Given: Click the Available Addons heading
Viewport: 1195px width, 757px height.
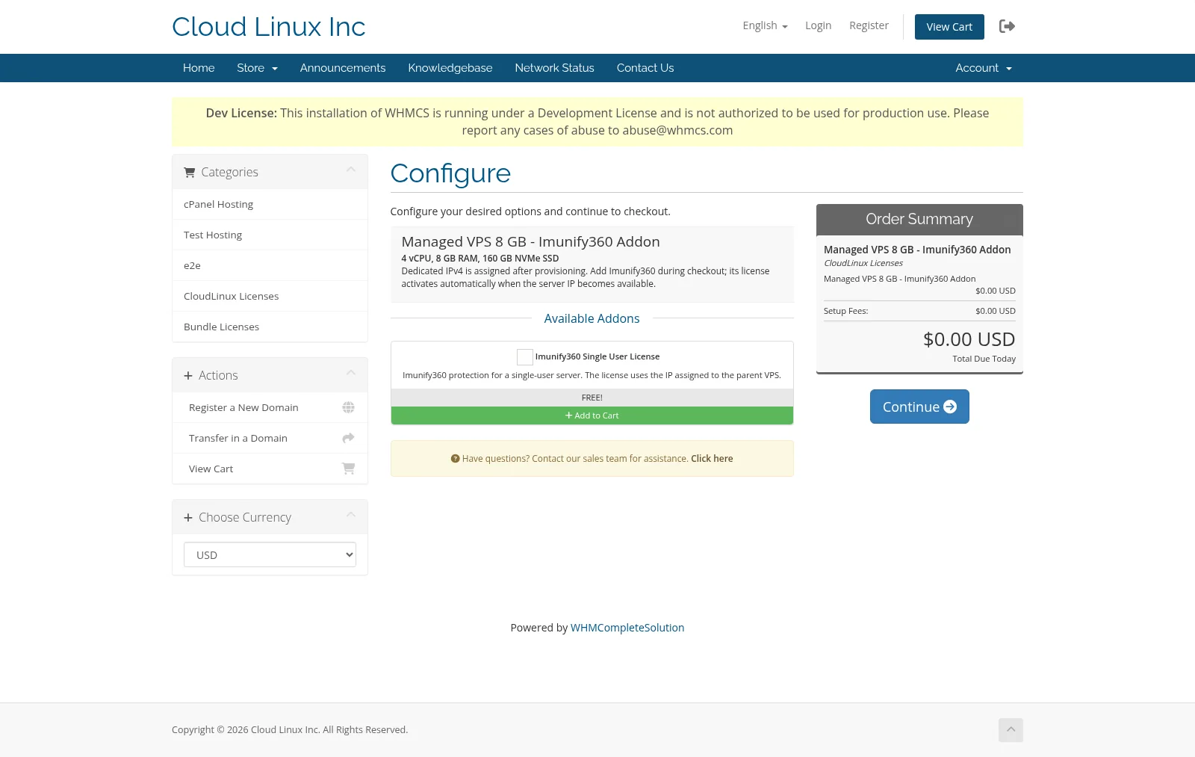Looking at the screenshot, I should [592, 318].
